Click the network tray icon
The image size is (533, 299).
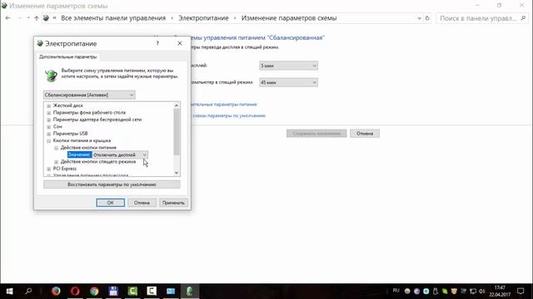tap(473, 292)
